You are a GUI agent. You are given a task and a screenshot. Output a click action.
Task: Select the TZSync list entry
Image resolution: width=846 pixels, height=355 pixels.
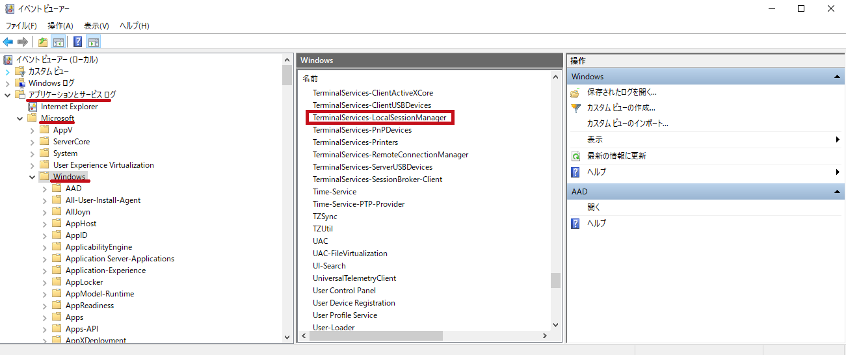tap(324, 217)
